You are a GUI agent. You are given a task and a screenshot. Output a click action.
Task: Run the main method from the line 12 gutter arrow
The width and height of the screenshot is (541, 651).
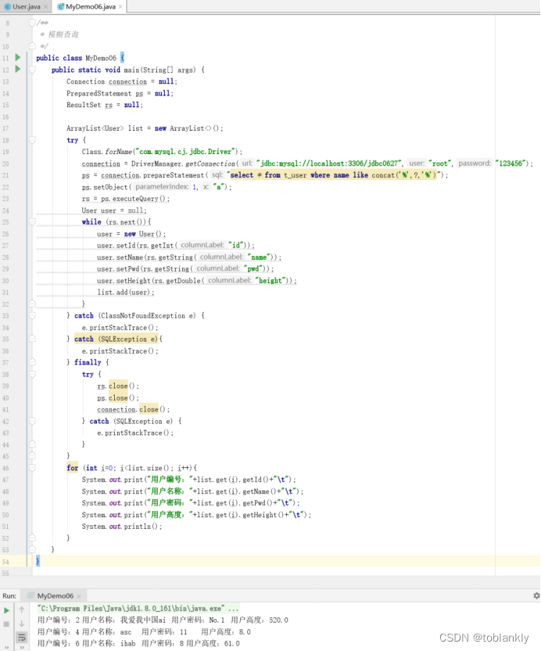pos(18,69)
